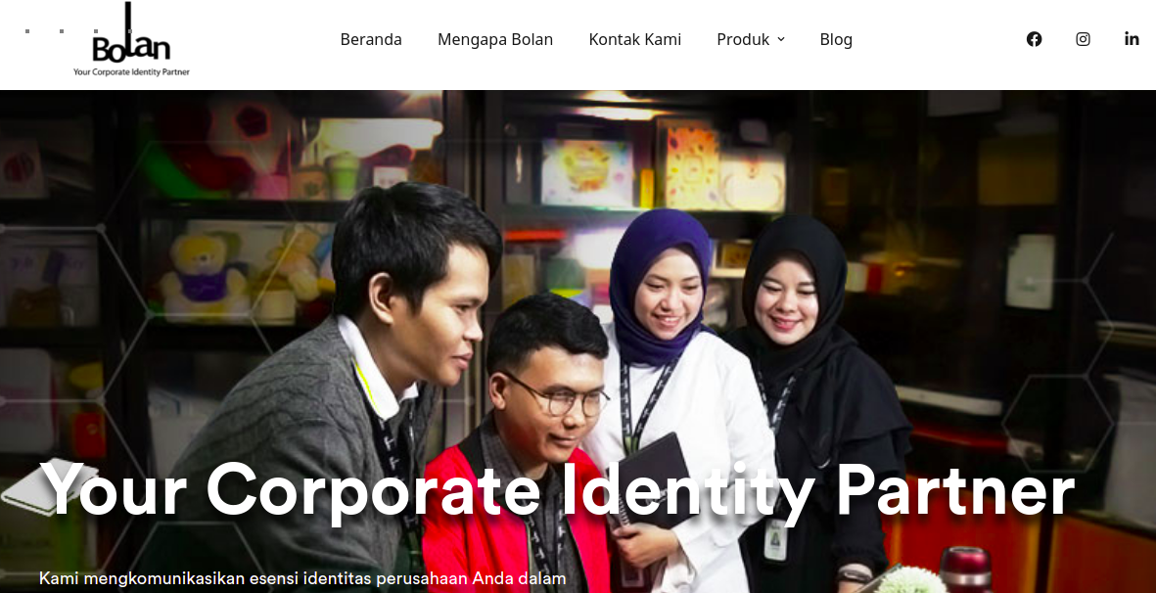Screen dimensions: 1156x593
Task: Open the LinkedIn social icon
Action: 1131,39
